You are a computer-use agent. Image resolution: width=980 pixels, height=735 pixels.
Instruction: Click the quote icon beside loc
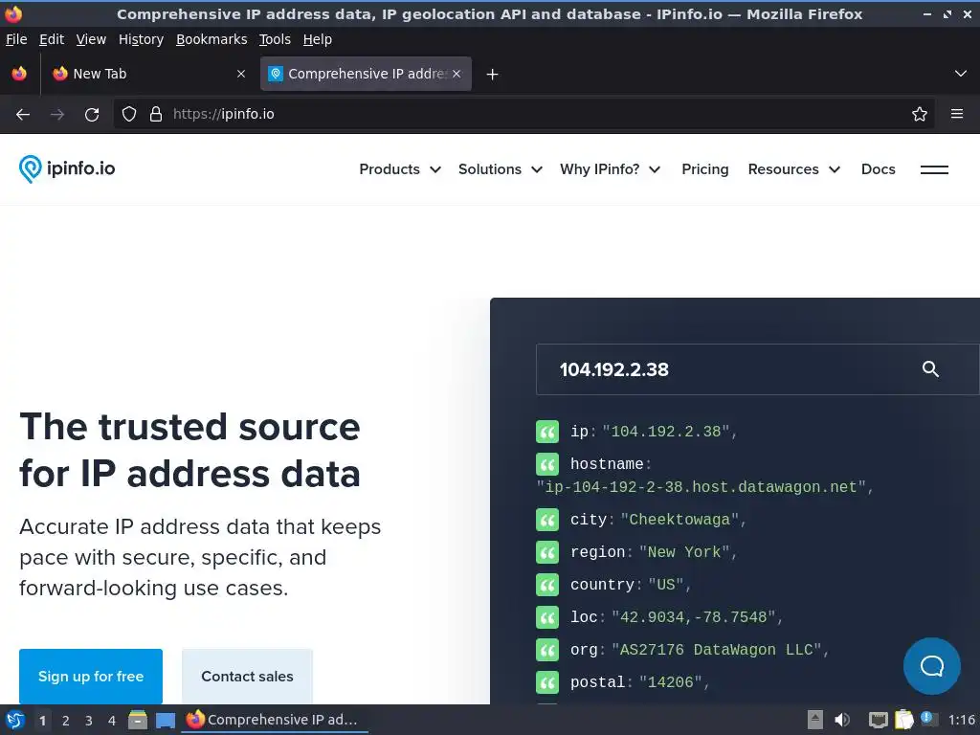546,617
